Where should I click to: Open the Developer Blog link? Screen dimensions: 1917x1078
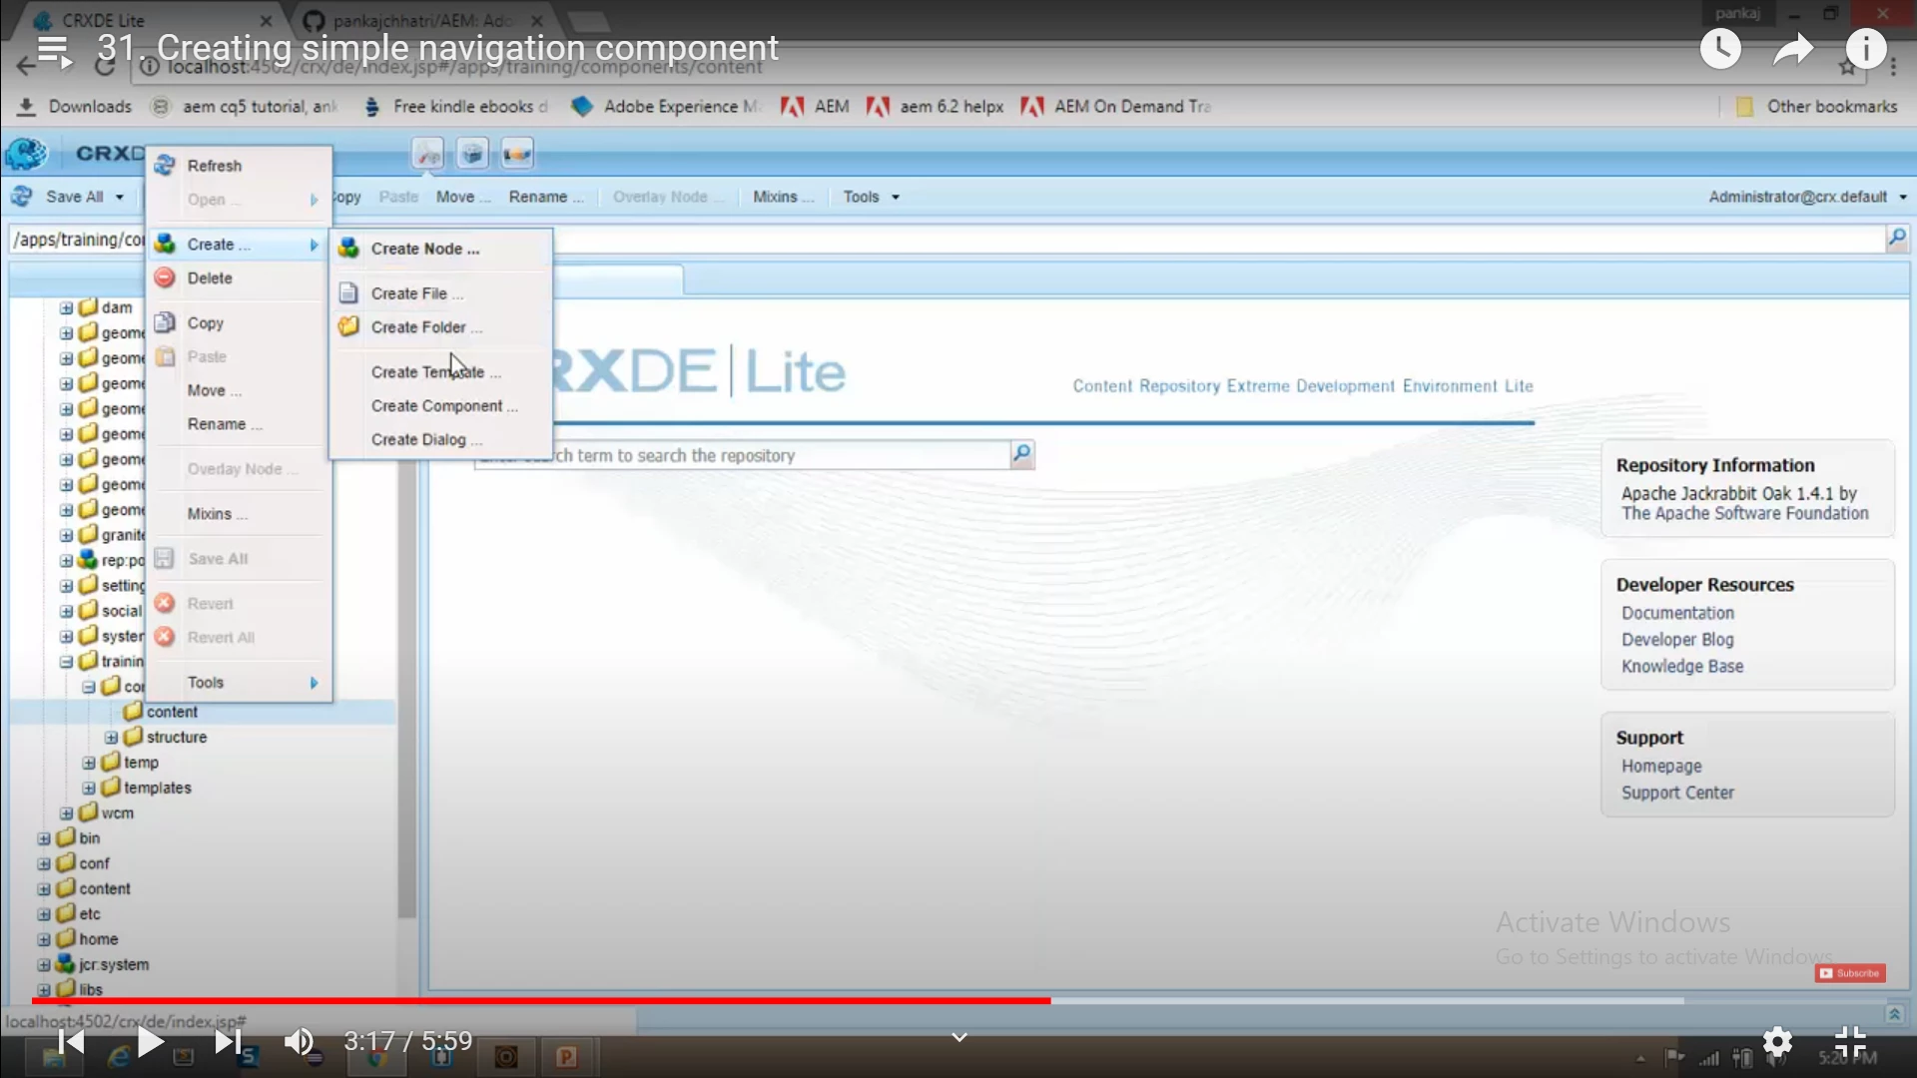[1677, 640]
